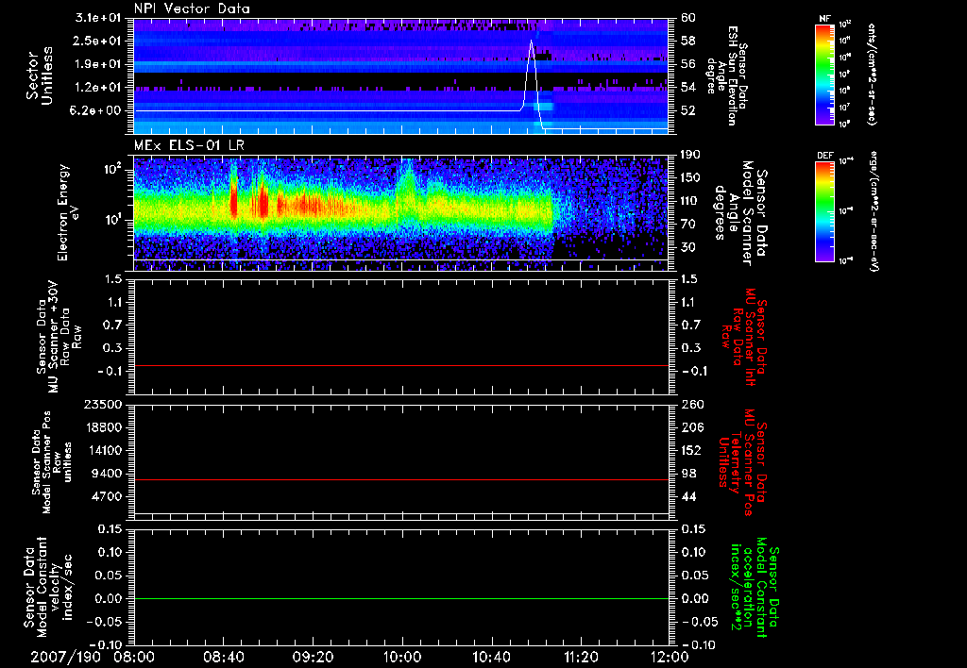The width and height of the screenshot is (967, 668).
Task: Click the 'DEF' label above the color bar
Action: tap(824, 156)
